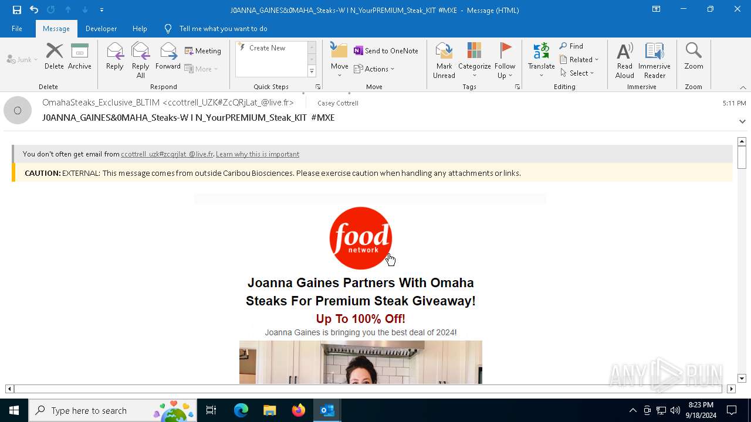Click the ccottrell sender email link
Image resolution: width=751 pixels, height=422 pixels.
pyautogui.click(x=167, y=154)
